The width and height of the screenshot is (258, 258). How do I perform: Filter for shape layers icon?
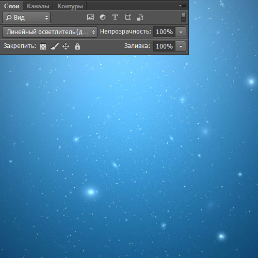click(127, 18)
